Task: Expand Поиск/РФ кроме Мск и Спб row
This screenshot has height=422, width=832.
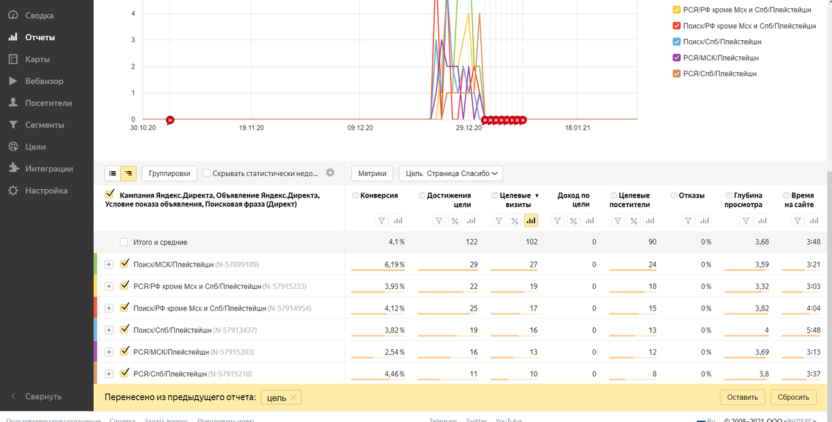Action: pos(109,308)
